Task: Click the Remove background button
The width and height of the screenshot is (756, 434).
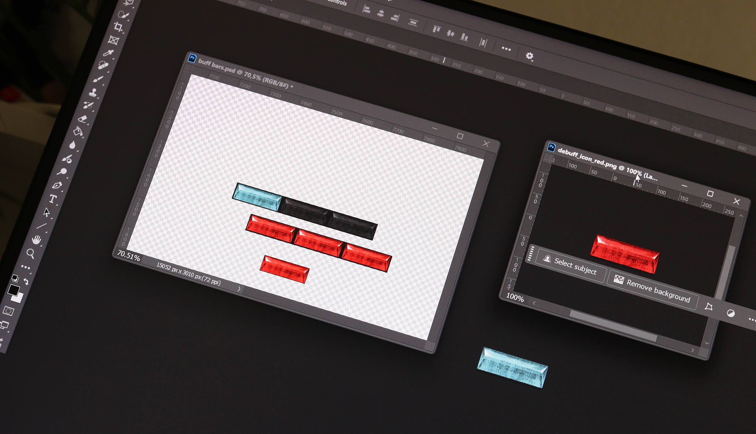Action: click(x=654, y=290)
